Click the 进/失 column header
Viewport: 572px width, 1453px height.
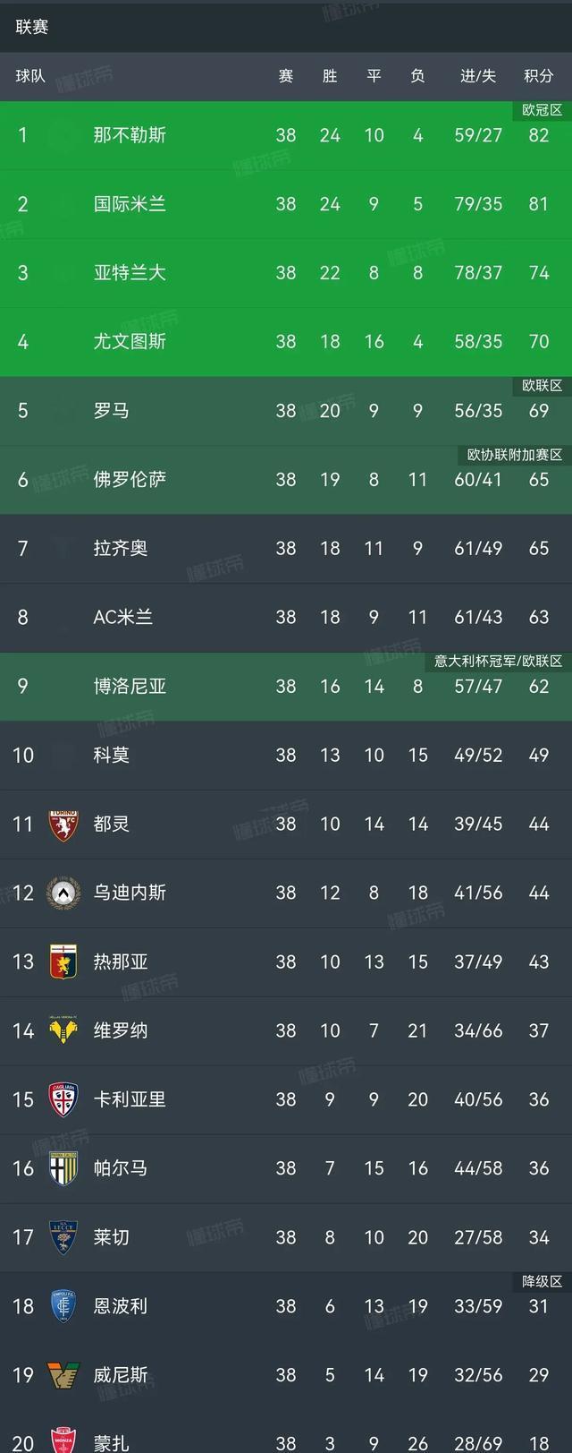pos(476,77)
